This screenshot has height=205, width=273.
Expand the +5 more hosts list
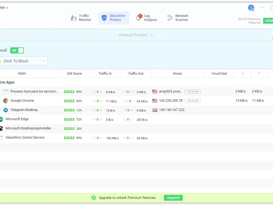[192, 92]
